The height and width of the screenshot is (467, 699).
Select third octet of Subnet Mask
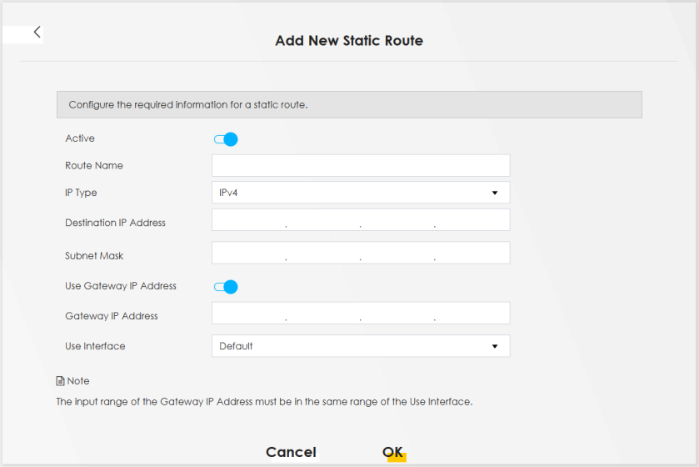[x=397, y=253]
